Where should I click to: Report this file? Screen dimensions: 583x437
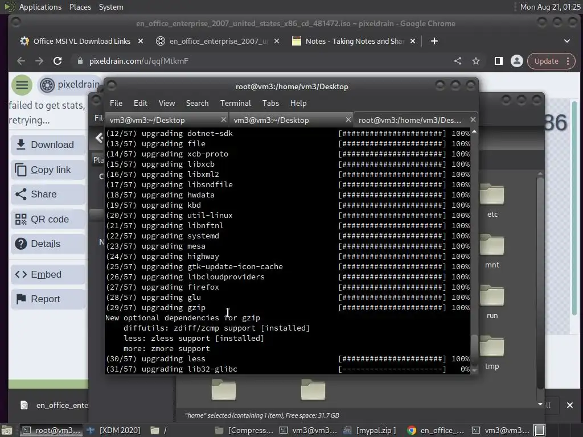click(x=48, y=299)
